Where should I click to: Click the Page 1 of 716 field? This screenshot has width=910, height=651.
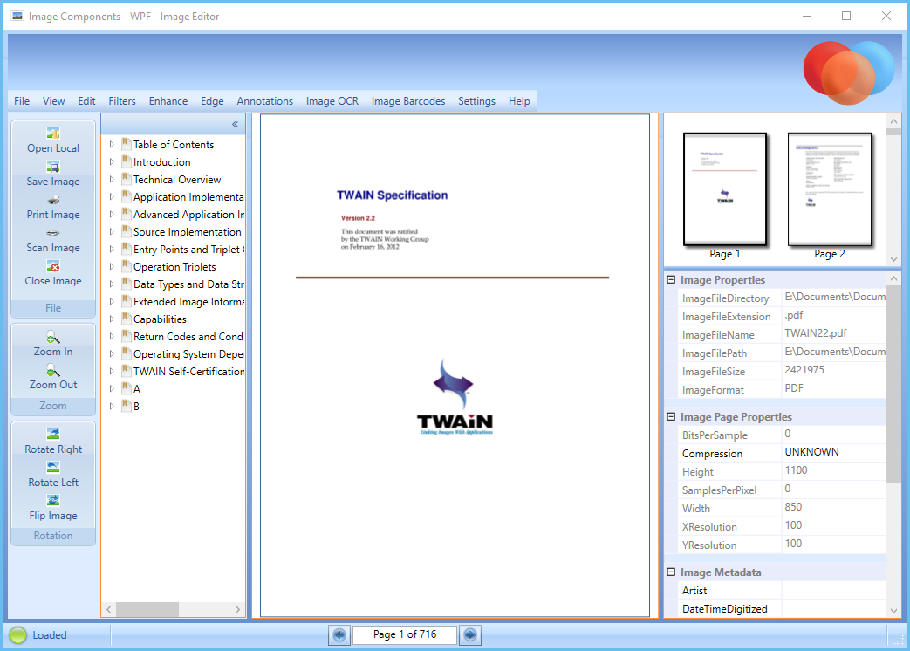[x=405, y=634]
